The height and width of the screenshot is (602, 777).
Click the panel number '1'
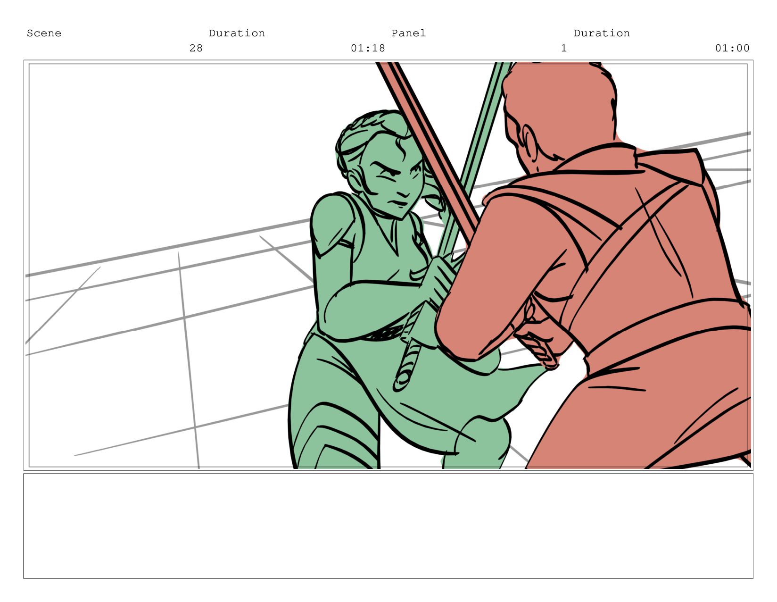click(x=564, y=48)
